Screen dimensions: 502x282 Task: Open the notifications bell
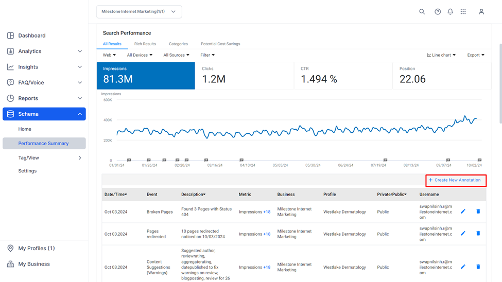coord(450,12)
